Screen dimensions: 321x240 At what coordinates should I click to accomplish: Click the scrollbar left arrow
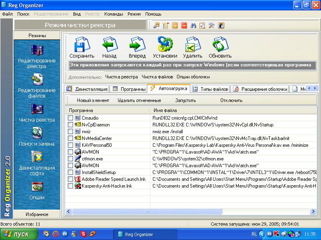tap(69, 212)
